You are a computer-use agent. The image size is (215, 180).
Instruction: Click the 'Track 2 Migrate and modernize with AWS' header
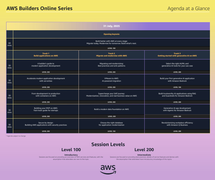[x=111, y=55]
